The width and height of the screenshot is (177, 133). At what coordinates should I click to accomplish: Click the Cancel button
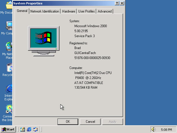[90, 122]
